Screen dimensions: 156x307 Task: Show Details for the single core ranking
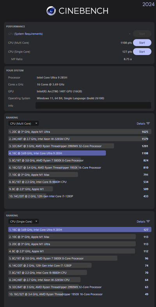[x=141, y=222]
